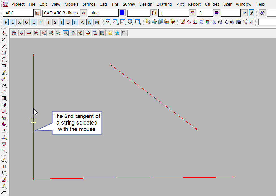This screenshot has height=196, width=276.
Task: Click the zoom out minus view button
Action: coord(29,33)
